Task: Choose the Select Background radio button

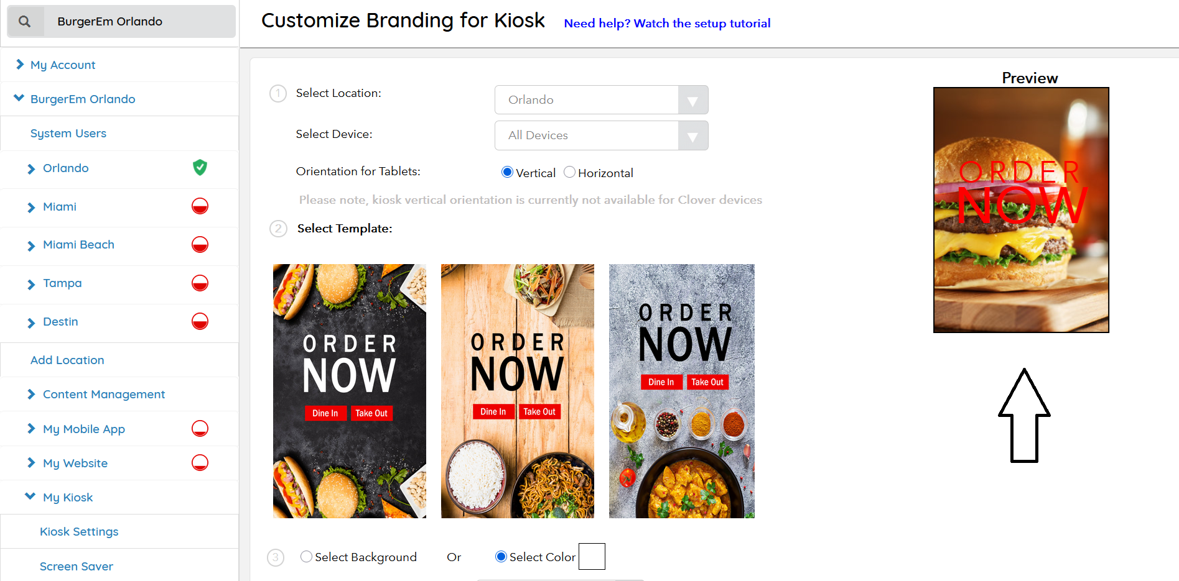Action: click(306, 557)
